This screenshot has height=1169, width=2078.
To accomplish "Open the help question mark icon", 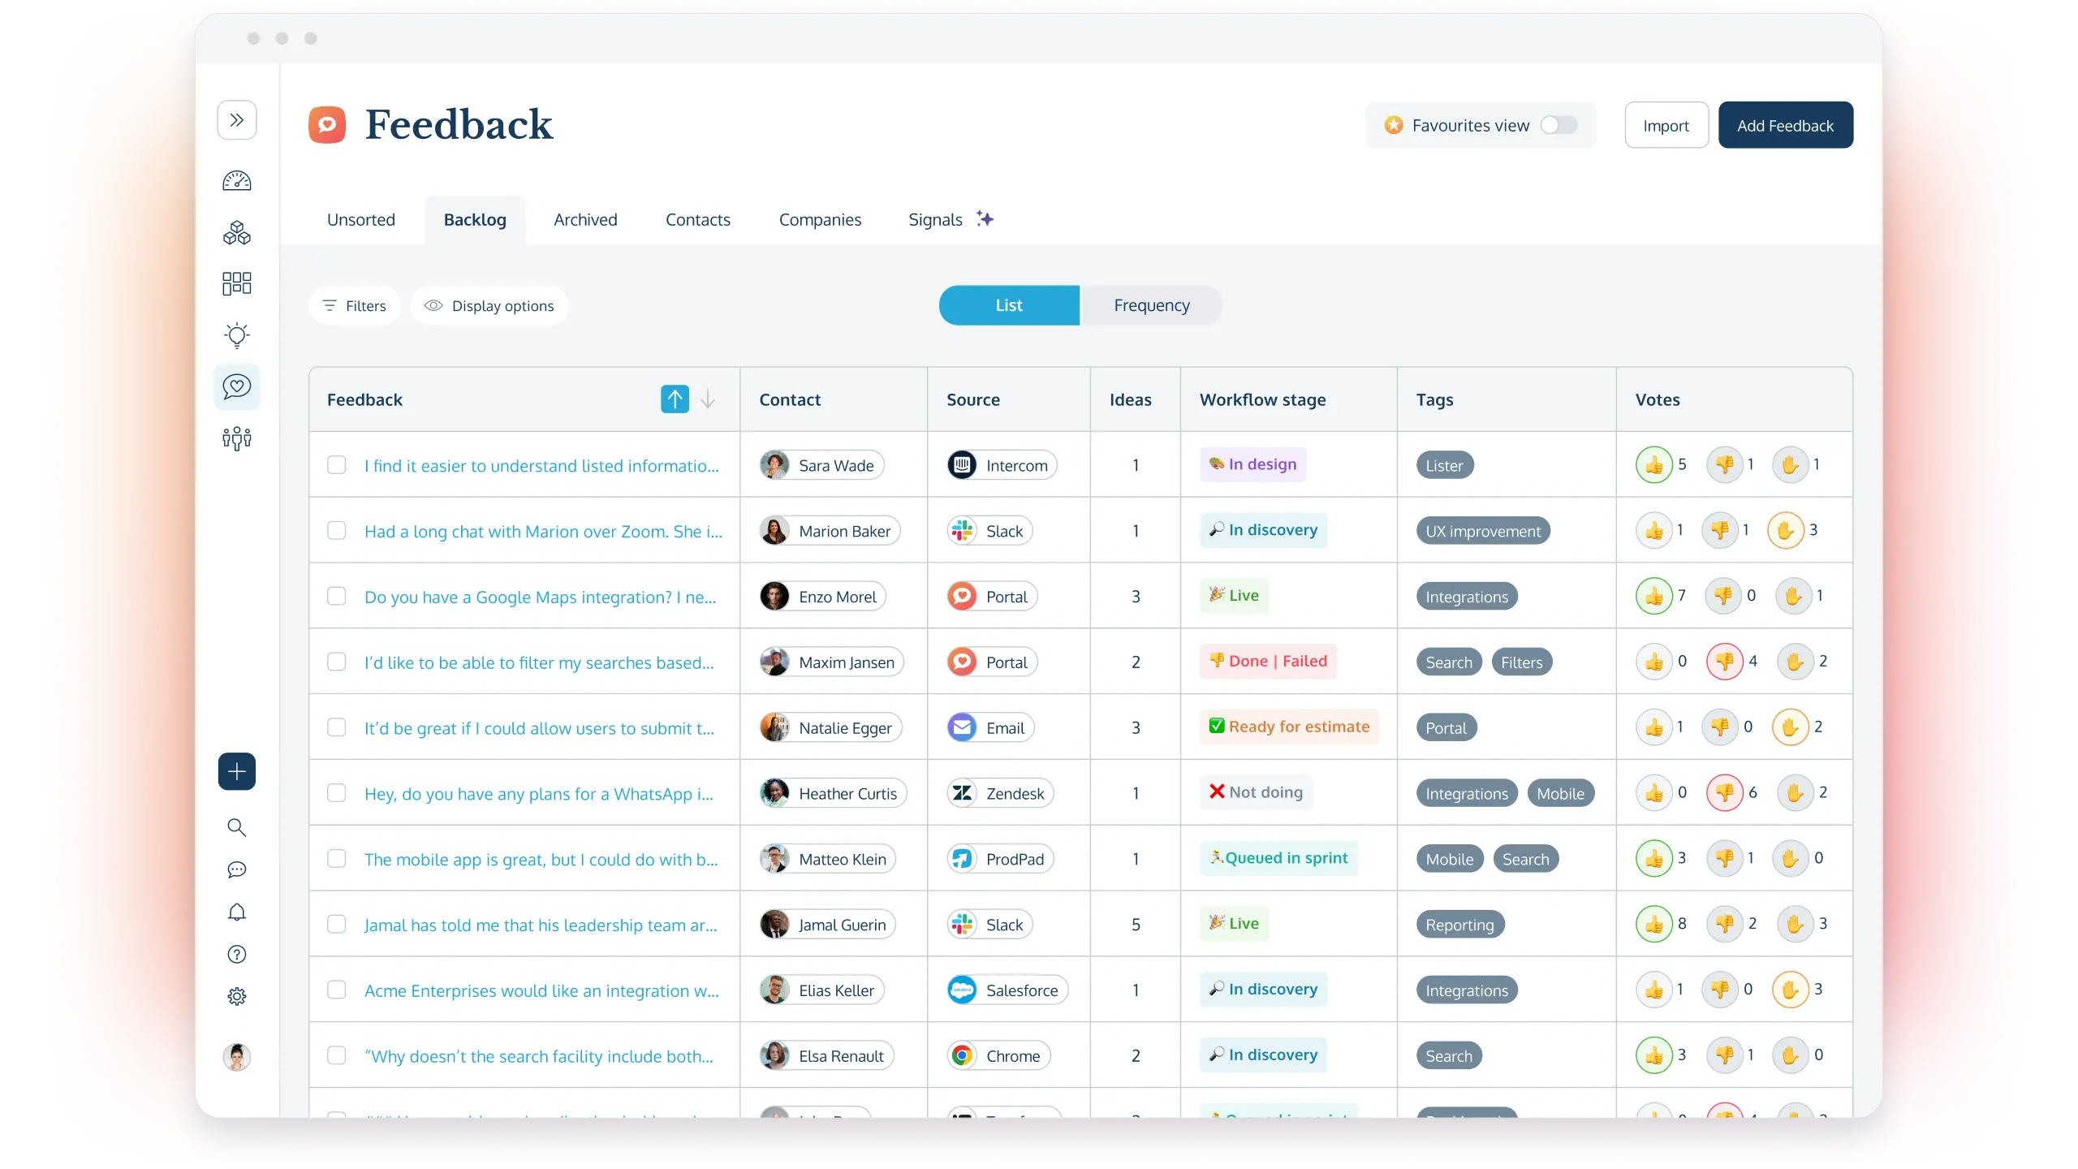I will [236, 955].
